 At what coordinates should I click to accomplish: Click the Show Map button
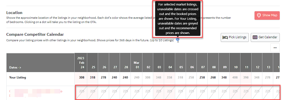267,15
